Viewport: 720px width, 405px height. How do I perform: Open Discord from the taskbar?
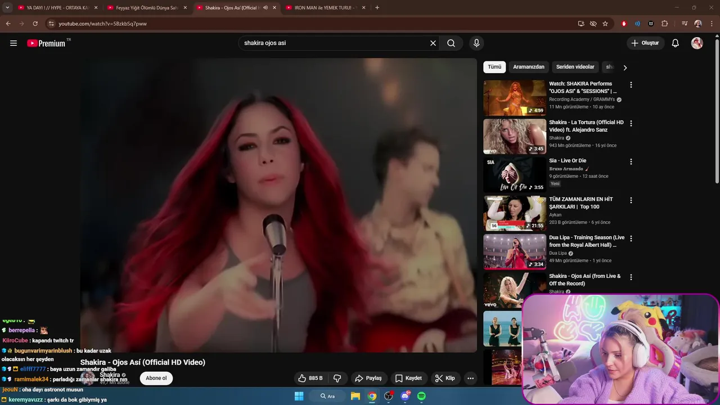[405, 396]
